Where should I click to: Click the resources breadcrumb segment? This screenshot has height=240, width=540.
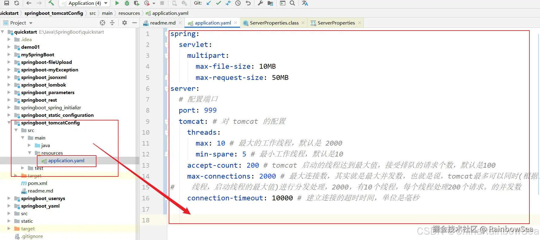[x=129, y=13]
